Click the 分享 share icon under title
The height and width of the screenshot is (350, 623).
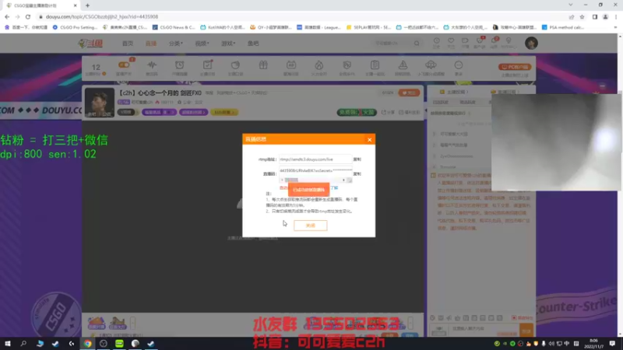tap(388, 112)
